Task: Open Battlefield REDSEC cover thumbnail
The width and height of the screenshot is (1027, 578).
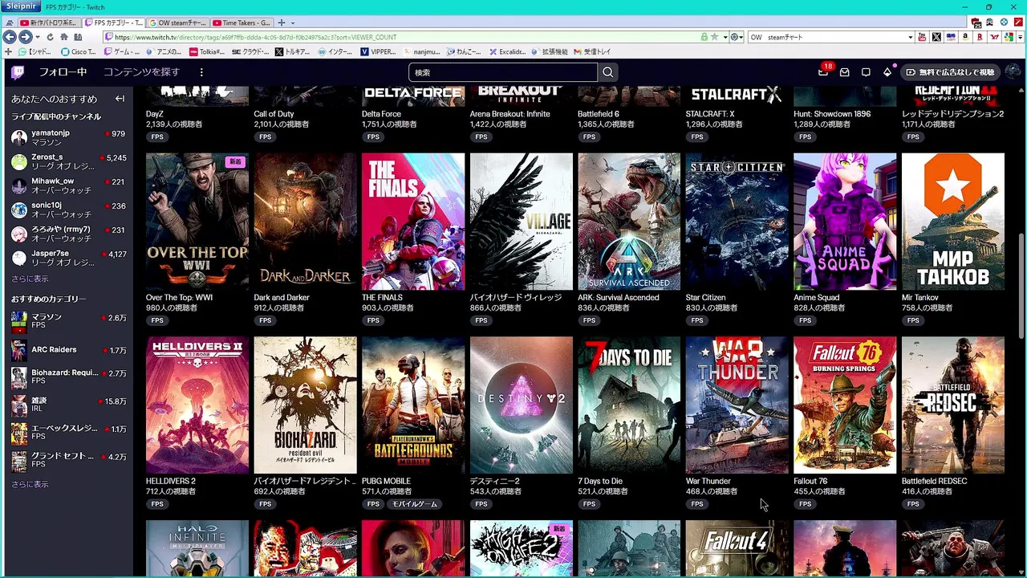Action: coord(953,405)
